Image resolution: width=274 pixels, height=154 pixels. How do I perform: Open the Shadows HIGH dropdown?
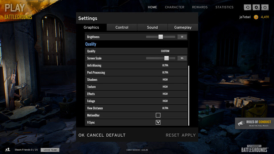point(165,80)
